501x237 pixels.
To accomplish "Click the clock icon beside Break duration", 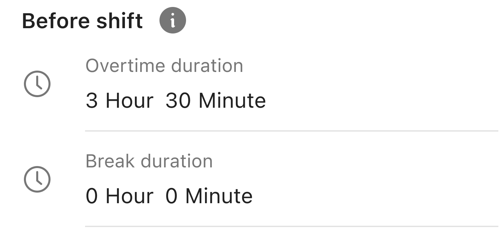I will pyautogui.click(x=37, y=179).
